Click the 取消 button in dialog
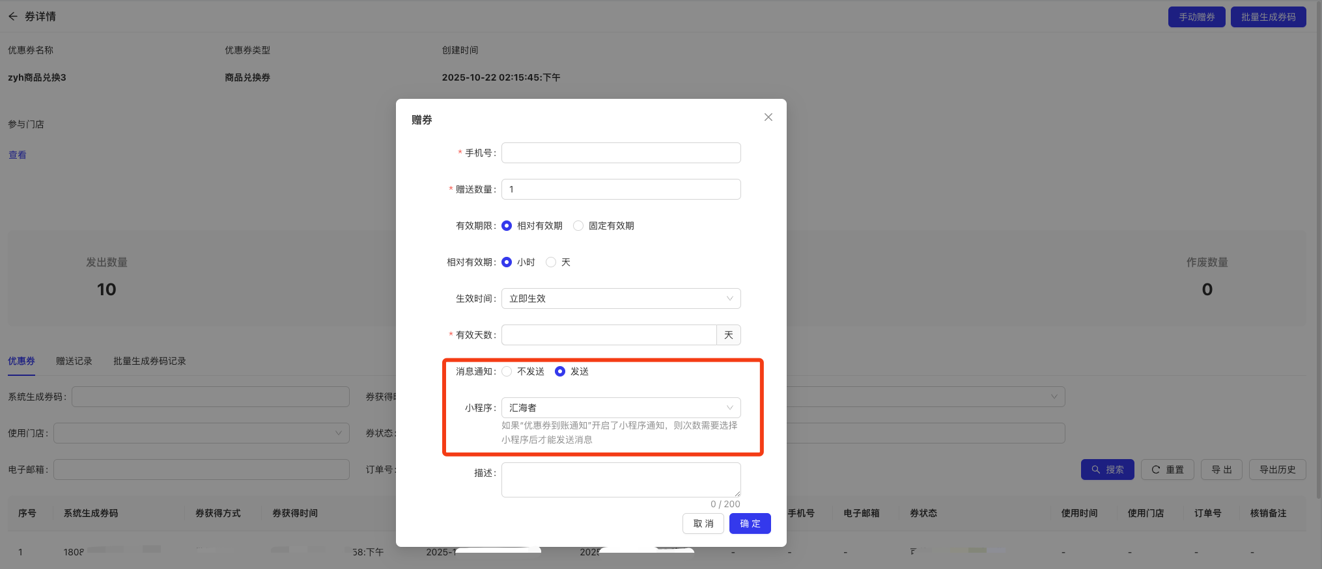 click(x=703, y=523)
